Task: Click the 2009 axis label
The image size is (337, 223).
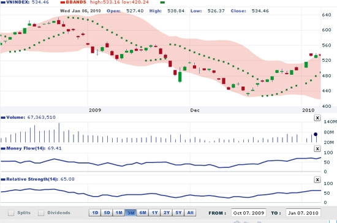Action: coord(95,110)
